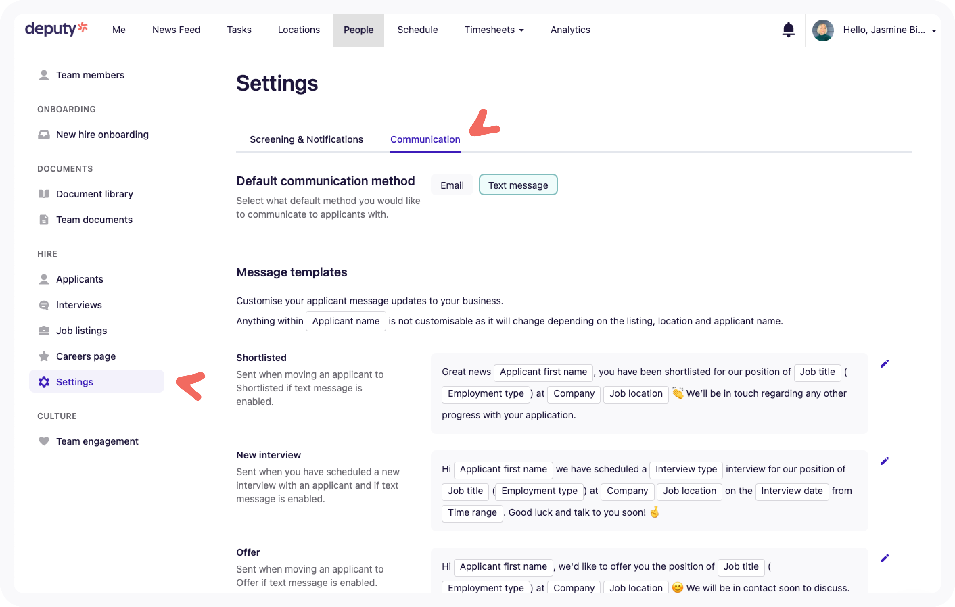Open the Applicants list

[x=79, y=279]
